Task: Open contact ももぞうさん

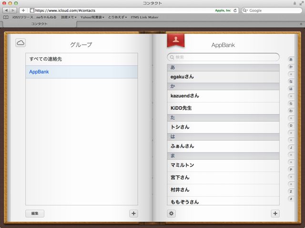Action: click(224, 201)
